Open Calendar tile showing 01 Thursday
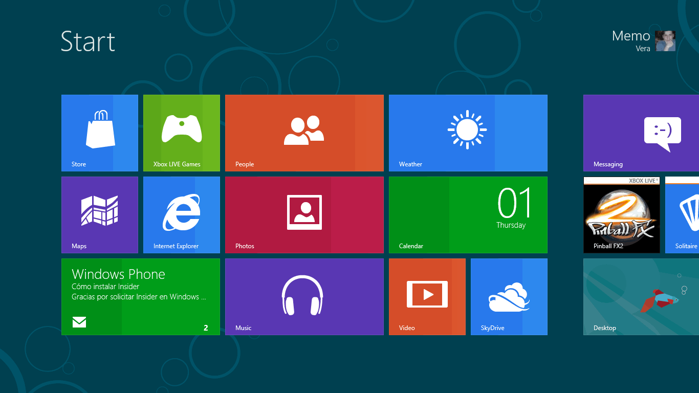 pos(468,214)
